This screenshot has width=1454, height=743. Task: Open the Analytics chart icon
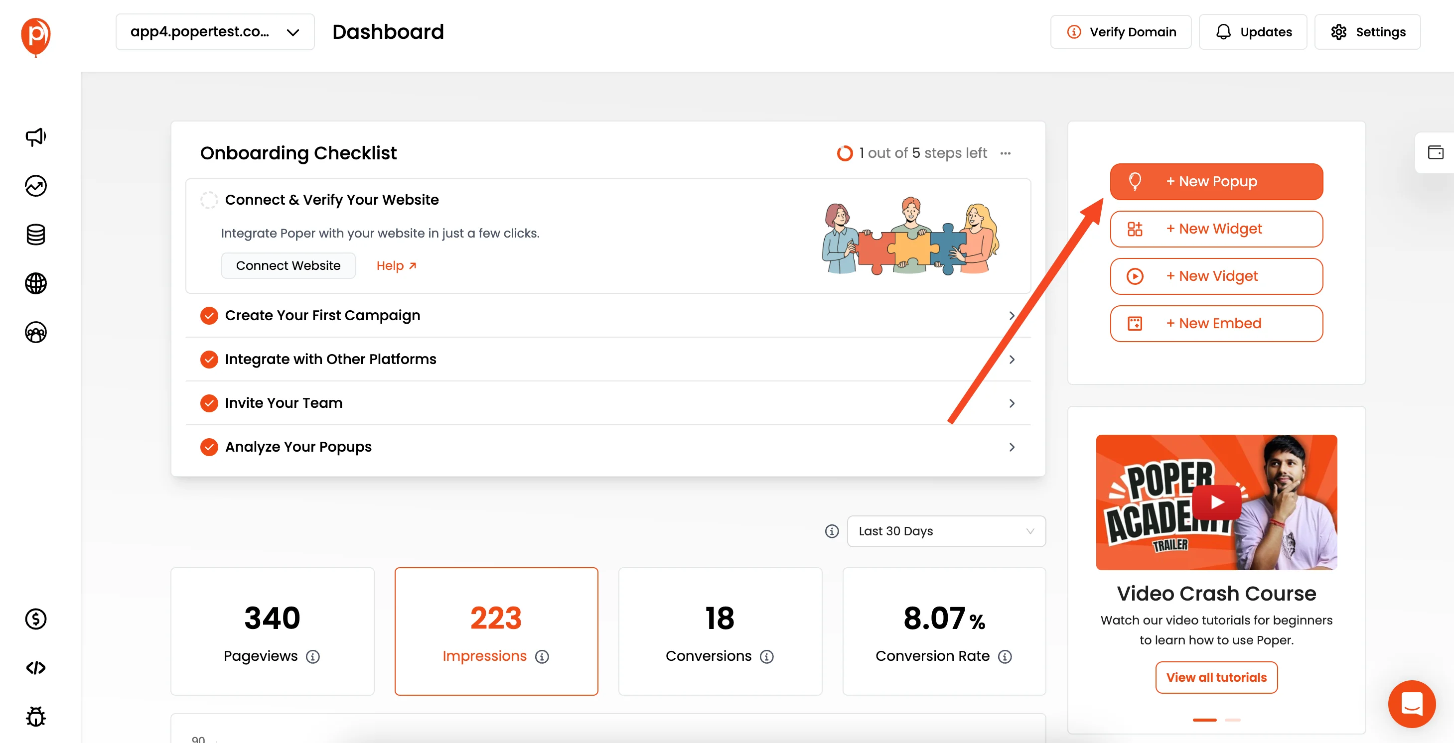[36, 186]
